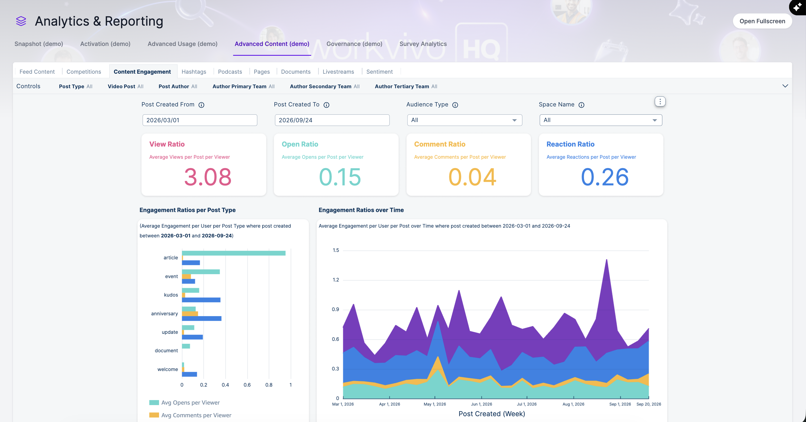Viewport: 806px width, 422px height.
Task: Click the Avg Opens per Viewer legend swatch
Action: click(x=154, y=403)
